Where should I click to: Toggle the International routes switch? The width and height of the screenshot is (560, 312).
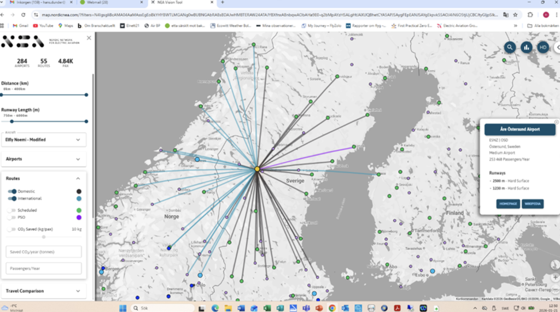pyautogui.click(x=12, y=199)
